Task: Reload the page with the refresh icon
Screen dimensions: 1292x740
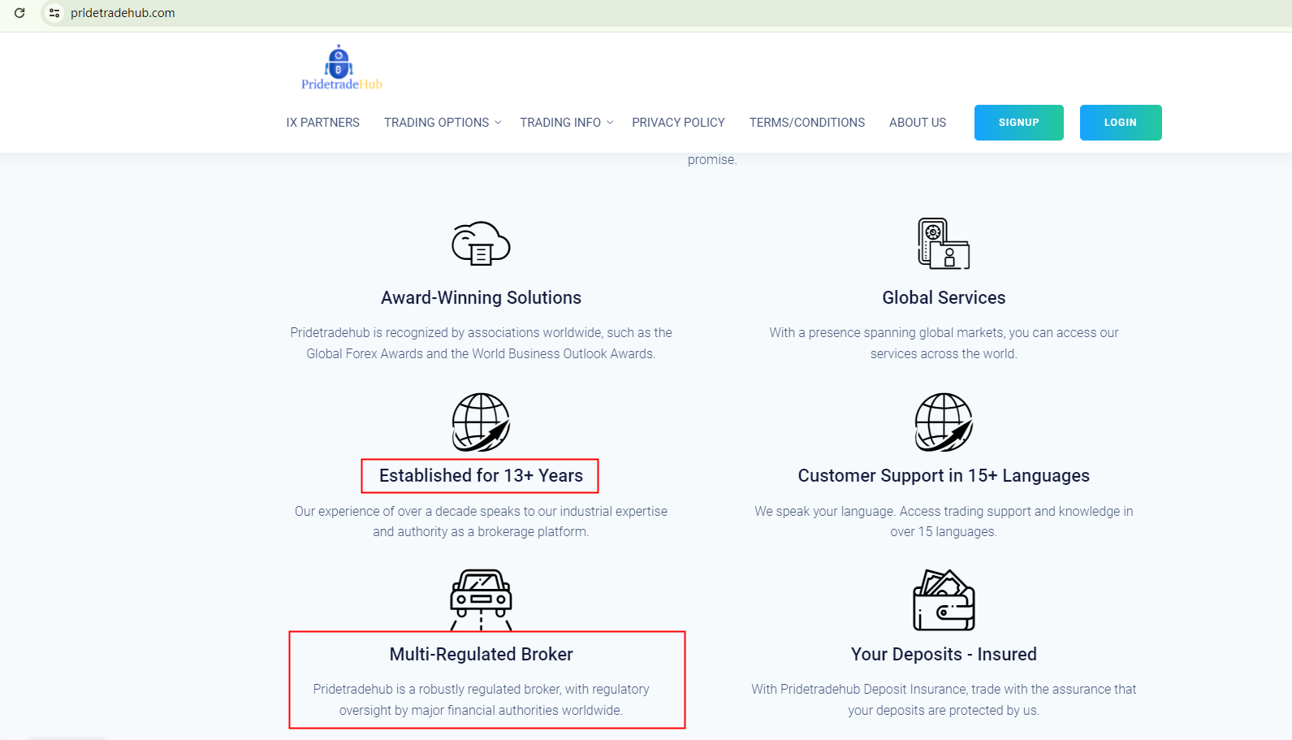Action: point(19,13)
